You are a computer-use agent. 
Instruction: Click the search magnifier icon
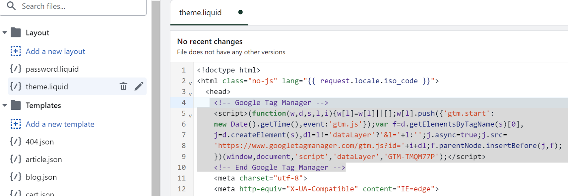point(11,6)
